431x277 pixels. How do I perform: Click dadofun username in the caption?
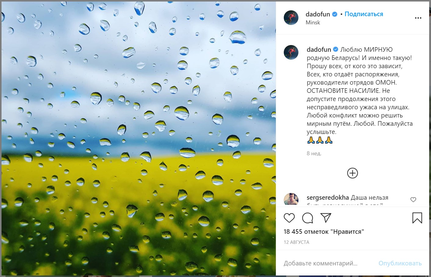click(x=319, y=50)
